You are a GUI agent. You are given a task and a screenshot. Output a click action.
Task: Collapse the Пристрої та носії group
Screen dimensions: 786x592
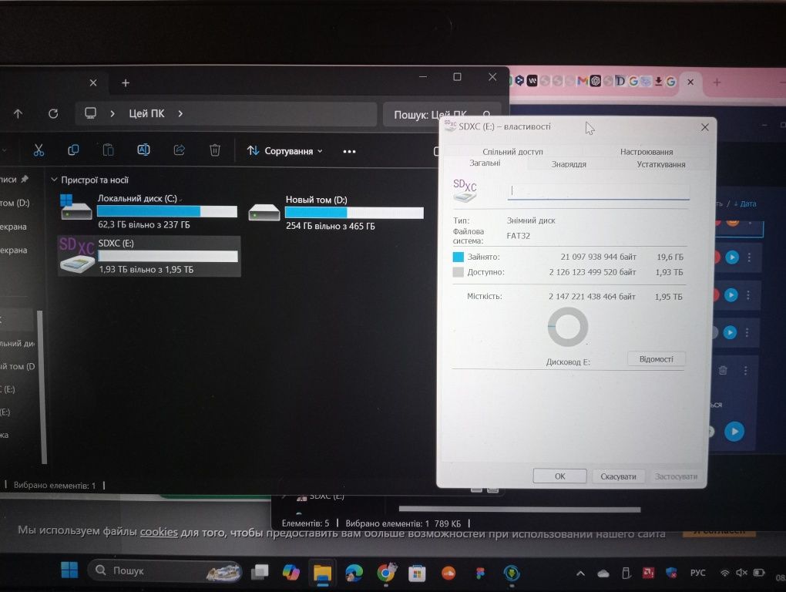(54, 180)
